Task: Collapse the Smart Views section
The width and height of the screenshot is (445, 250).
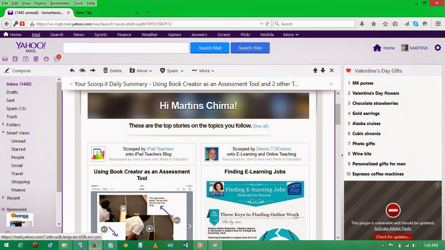Action: (3, 132)
